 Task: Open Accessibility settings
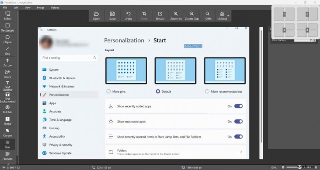click(69, 136)
